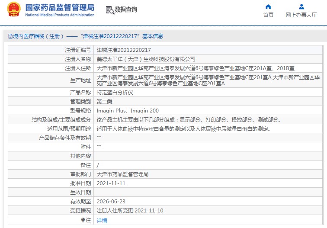327x228 pixels.
Task: Click the 首页 text link
Action: 268,15
